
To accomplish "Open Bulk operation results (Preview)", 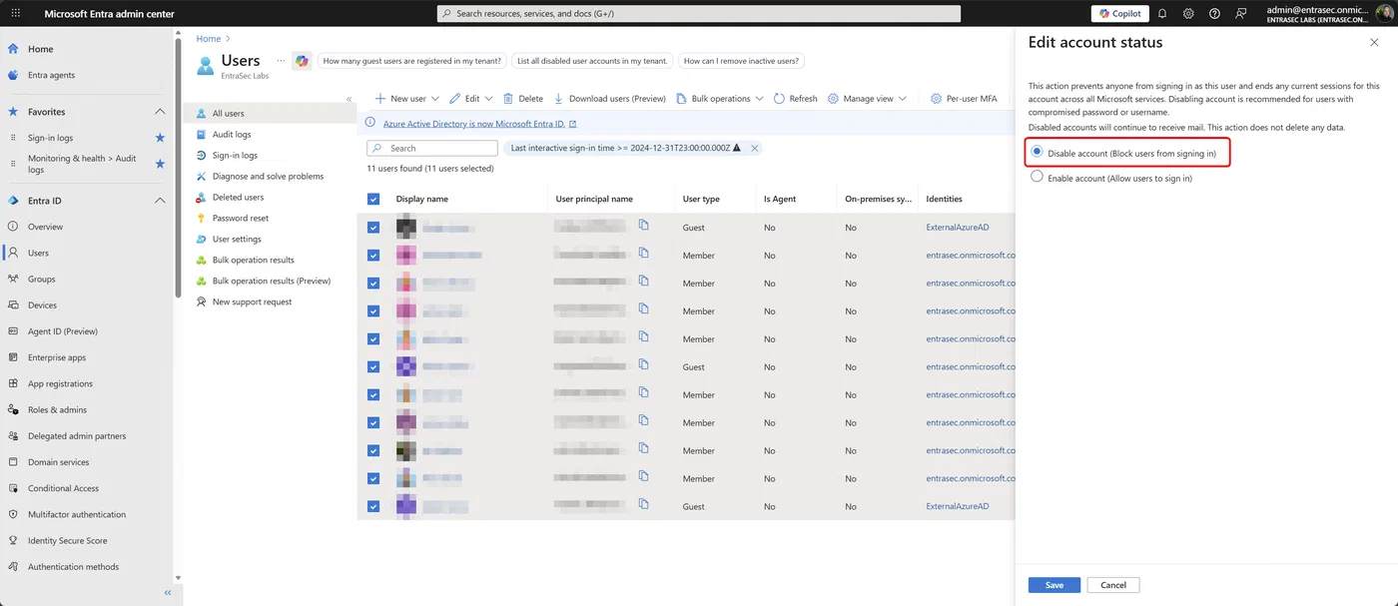I will [x=272, y=282].
